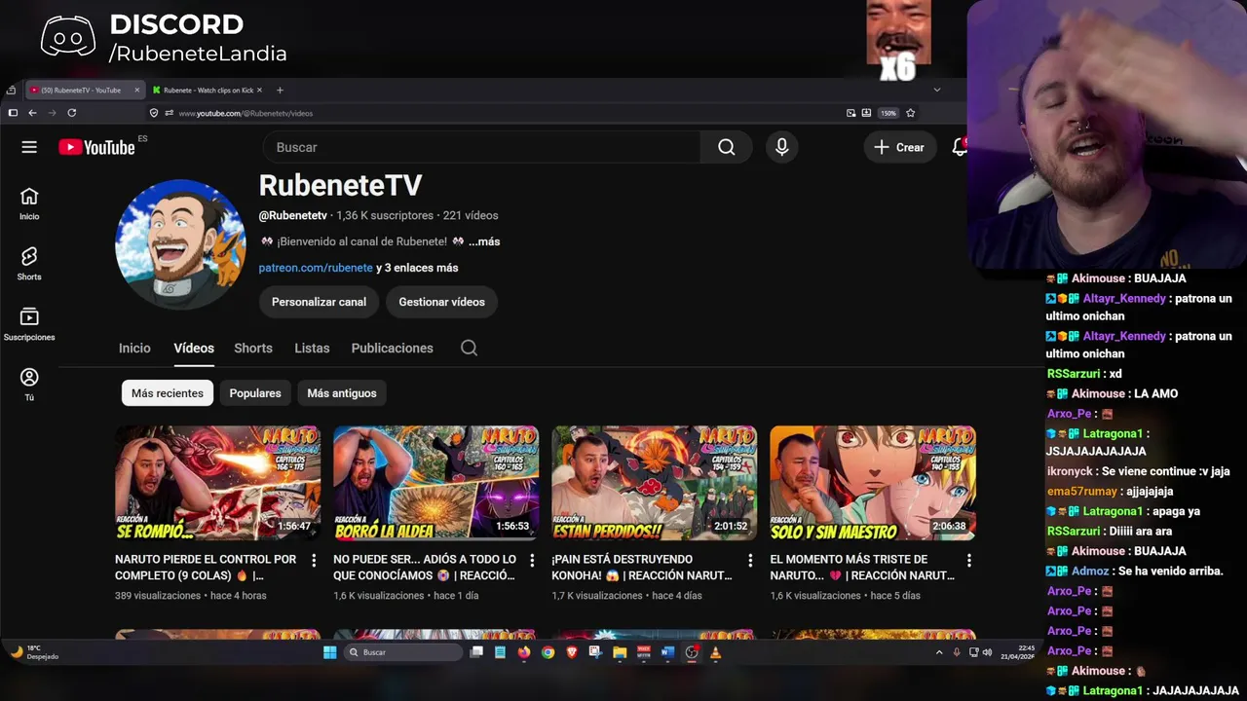Click the YouTube logo
Screen dimensions: 1247x701
click(96, 147)
